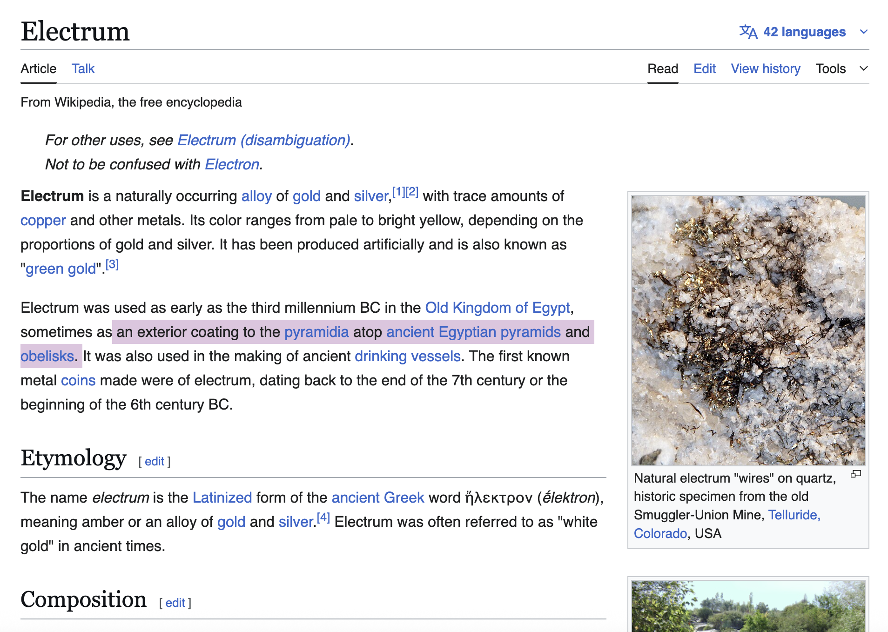Click the Electrum page title
The image size is (888, 632).
pyautogui.click(x=75, y=32)
